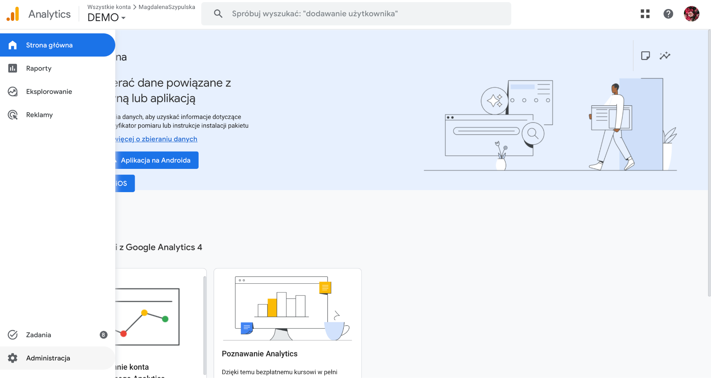Click the Poznawanie Analytics card title
The height and width of the screenshot is (378, 711).
[260, 354]
